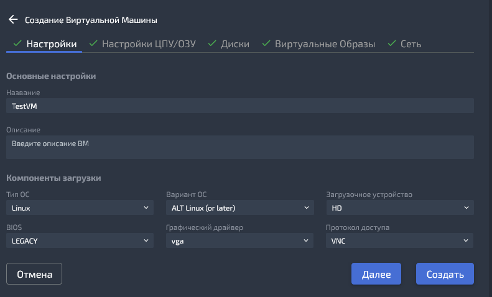
Task: Open the Тип ОС dropdown showing Linux
Action: click(x=80, y=208)
